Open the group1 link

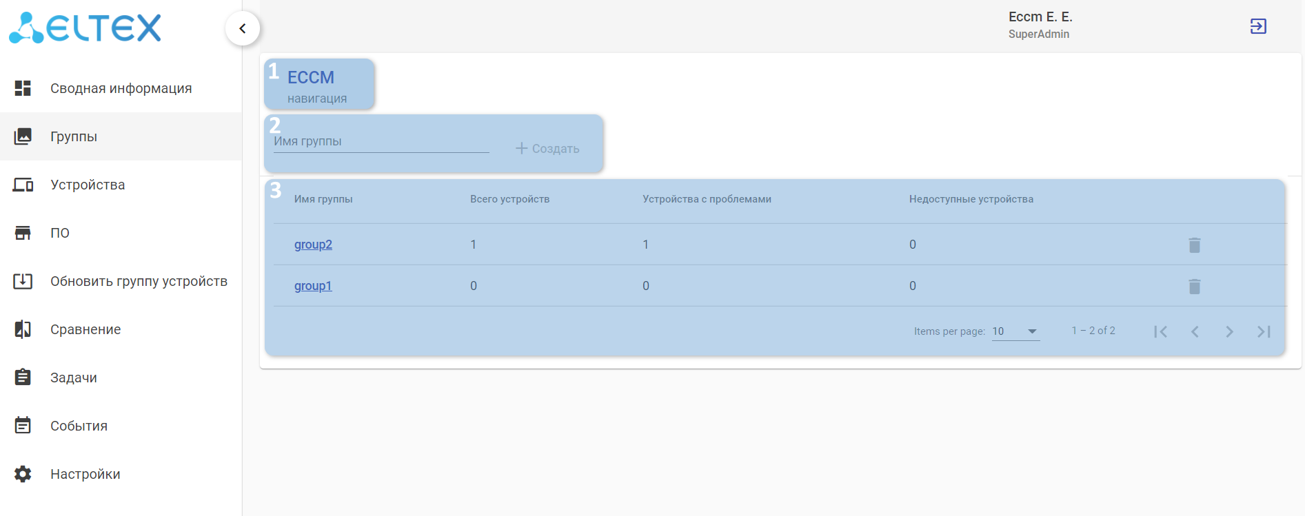pos(313,286)
